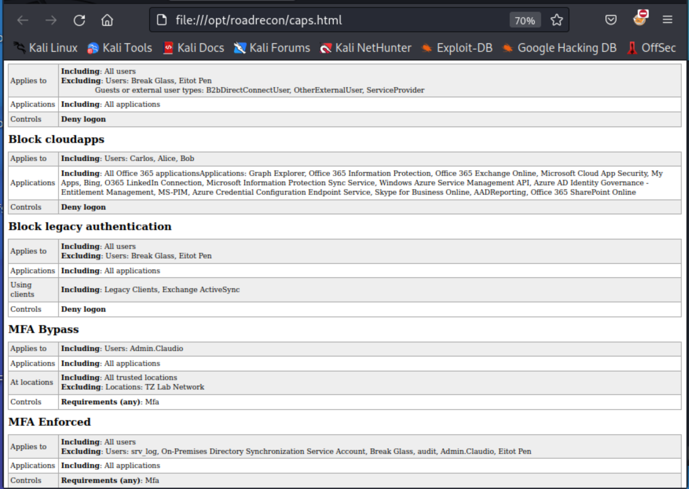Open the Kali NetHunter bookmark
Viewport: 689px width, 489px height.
point(366,48)
